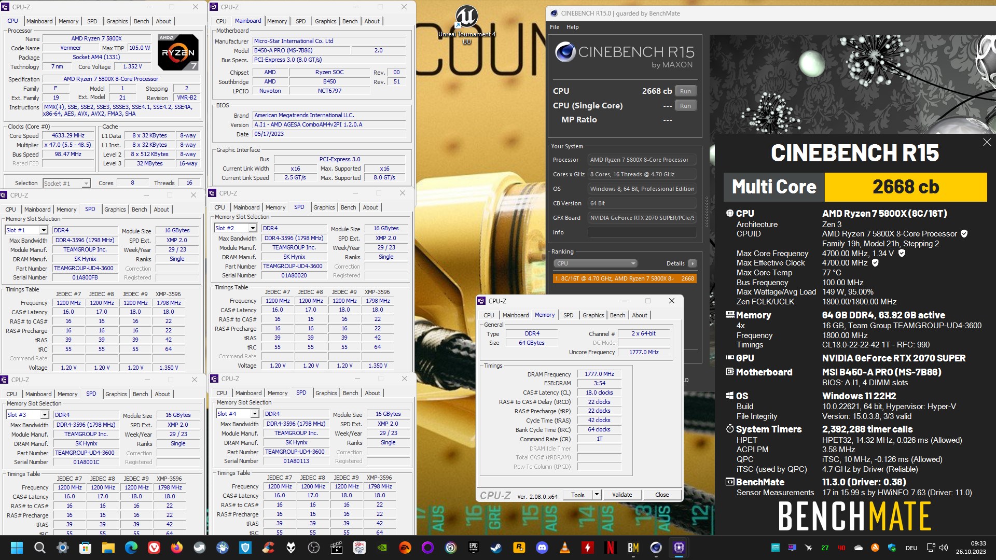Select About tab in CPU-Z Memory window

tap(639, 315)
